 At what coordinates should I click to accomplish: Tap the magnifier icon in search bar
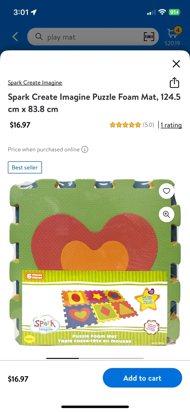[39, 37]
